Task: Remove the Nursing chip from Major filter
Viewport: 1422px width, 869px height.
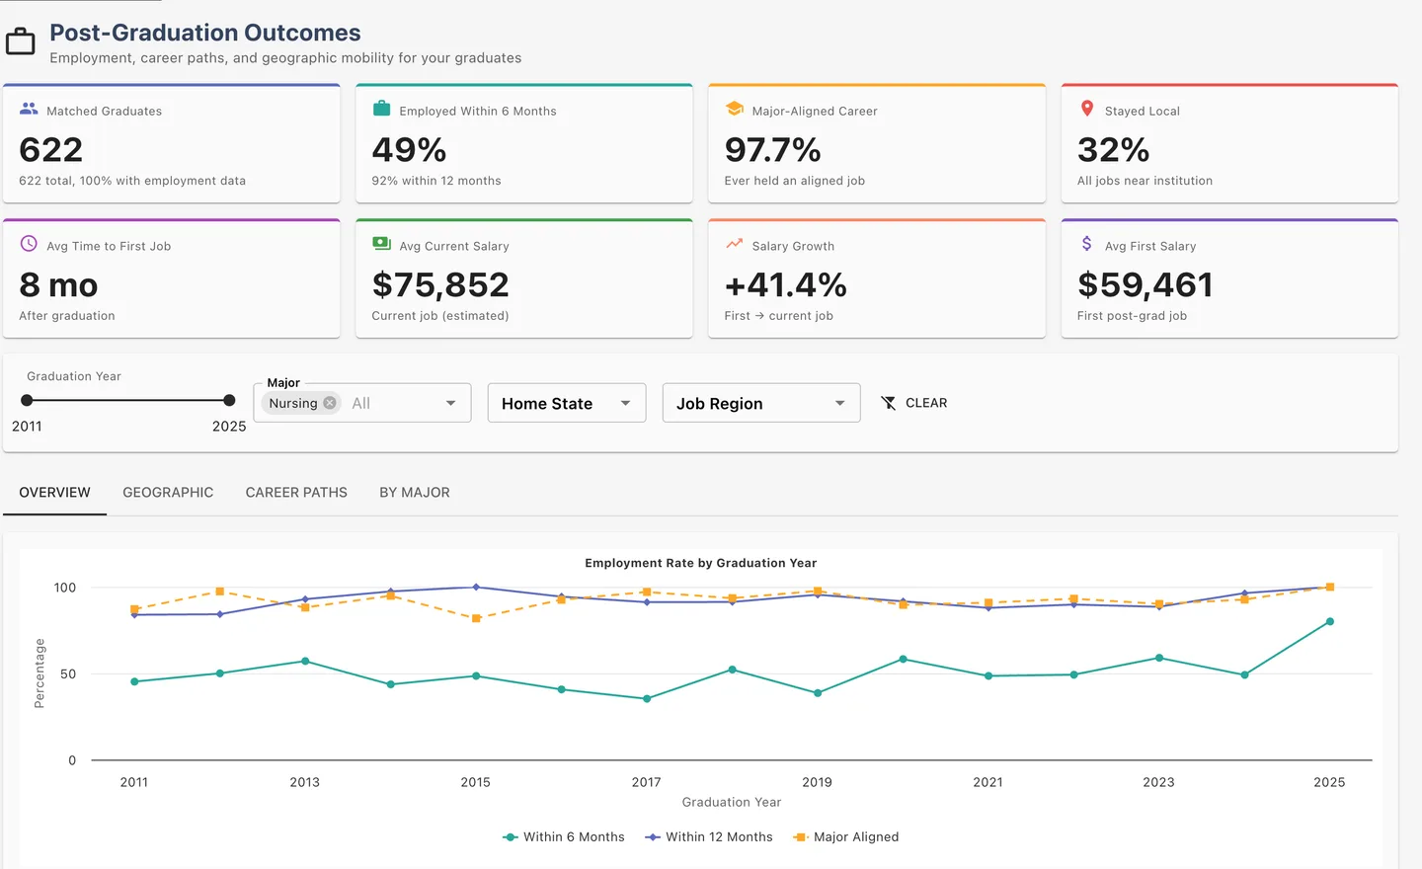Action: [330, 403]
